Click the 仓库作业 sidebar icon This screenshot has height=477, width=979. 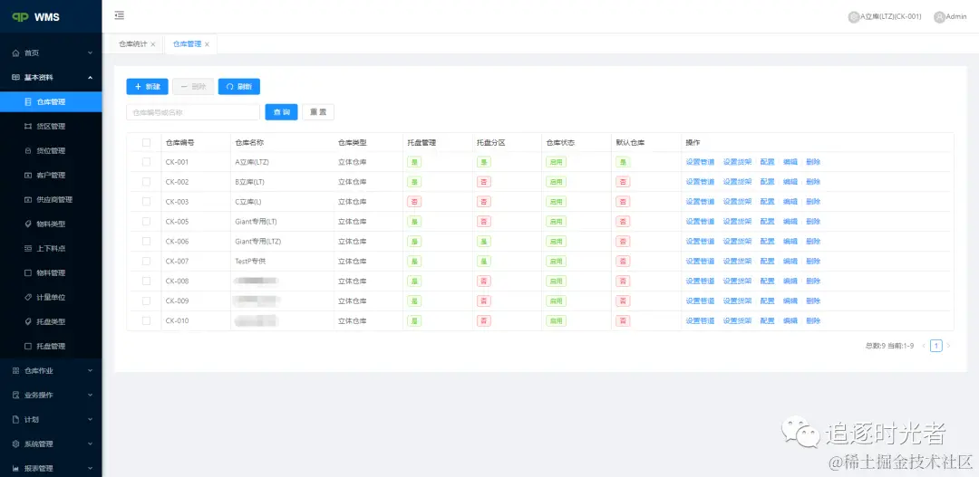16,370
